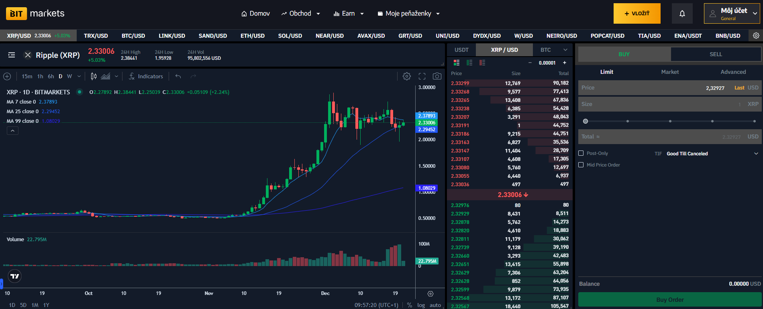Switch to SELL side
The height and width of the screenshot is (309, 763).
click(716, 54)
